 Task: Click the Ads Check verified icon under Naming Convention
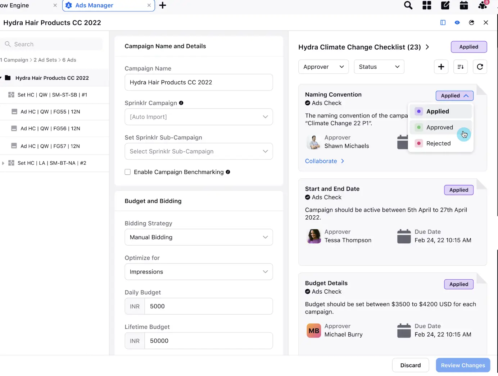click(x=308, y=103)
